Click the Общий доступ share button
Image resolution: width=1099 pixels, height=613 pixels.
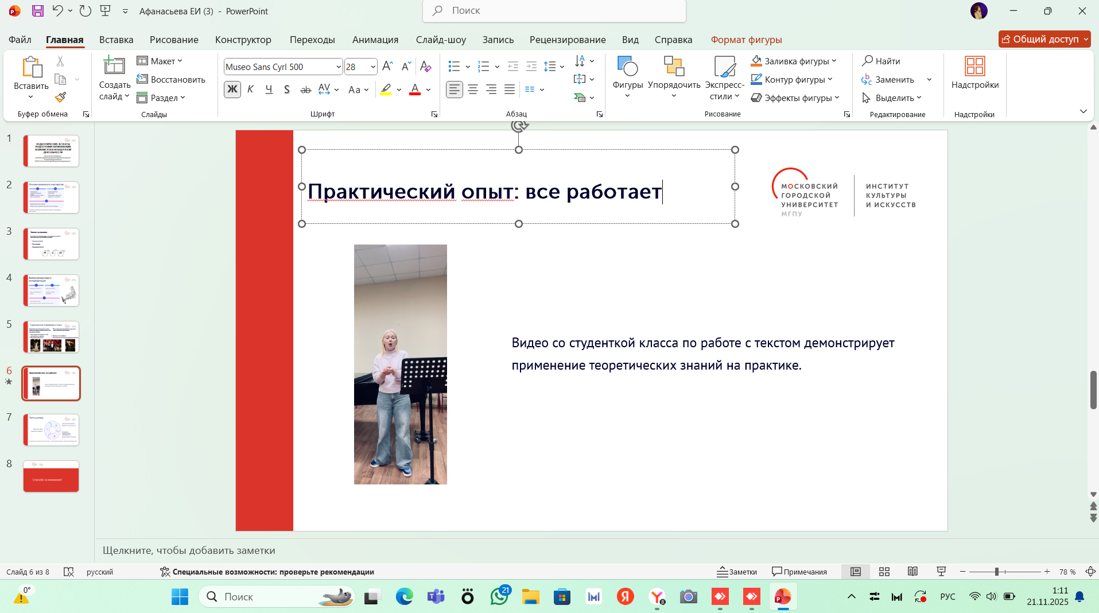[x=1039, y=39]
